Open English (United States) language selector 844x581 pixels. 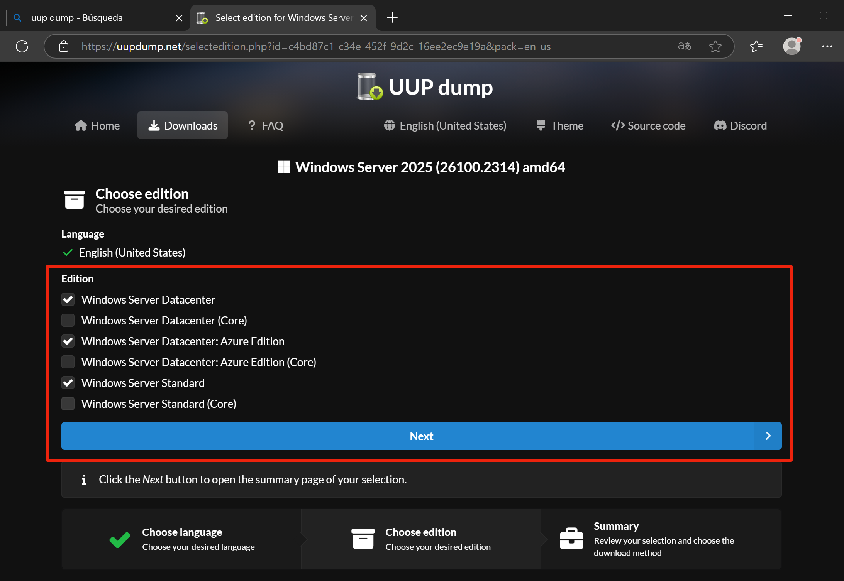[445, 125]
